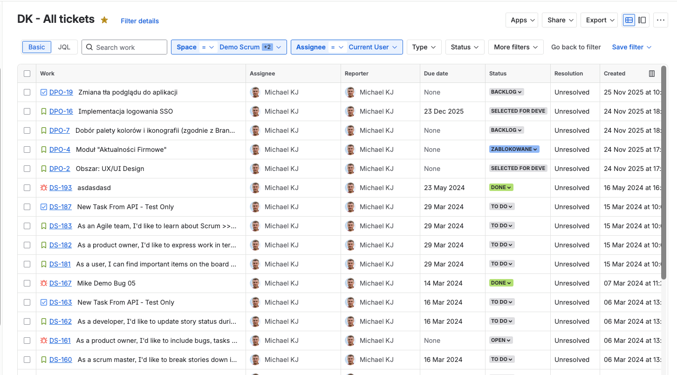Click the gold star favorite icon

pos(104,20)
